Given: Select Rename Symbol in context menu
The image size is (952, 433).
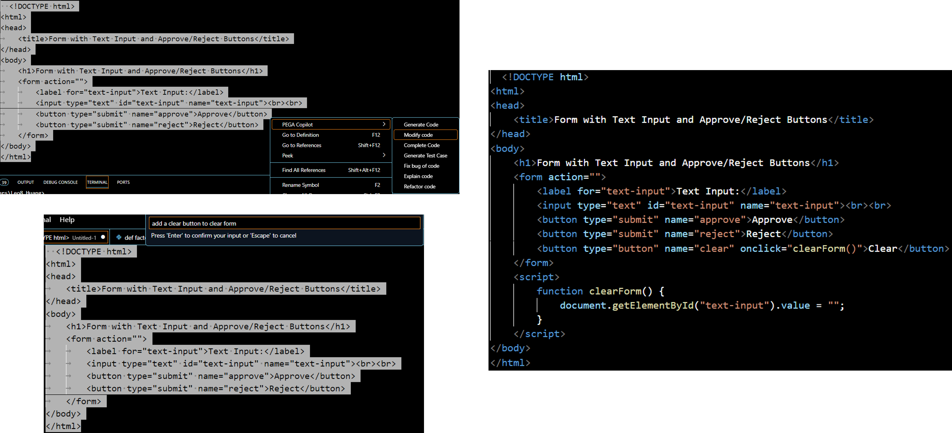Looking at the screenshot, I should pos(331,185).
